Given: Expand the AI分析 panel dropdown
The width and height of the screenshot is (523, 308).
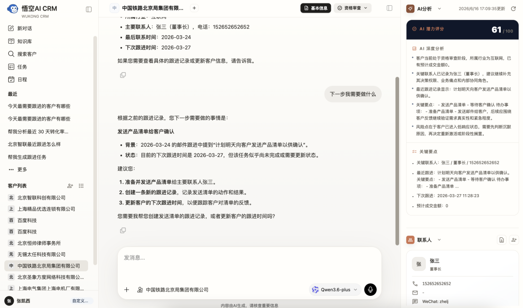Looking at the screenshot, I should coord(439,9).
